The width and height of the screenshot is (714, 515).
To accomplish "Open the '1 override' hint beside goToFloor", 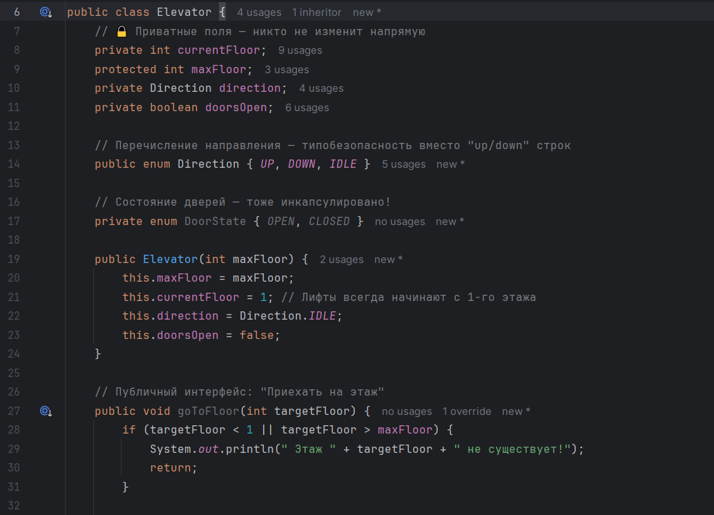I will coord(467,411).
